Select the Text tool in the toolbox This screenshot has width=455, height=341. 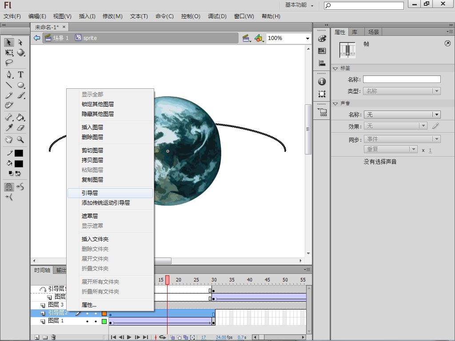20,75
